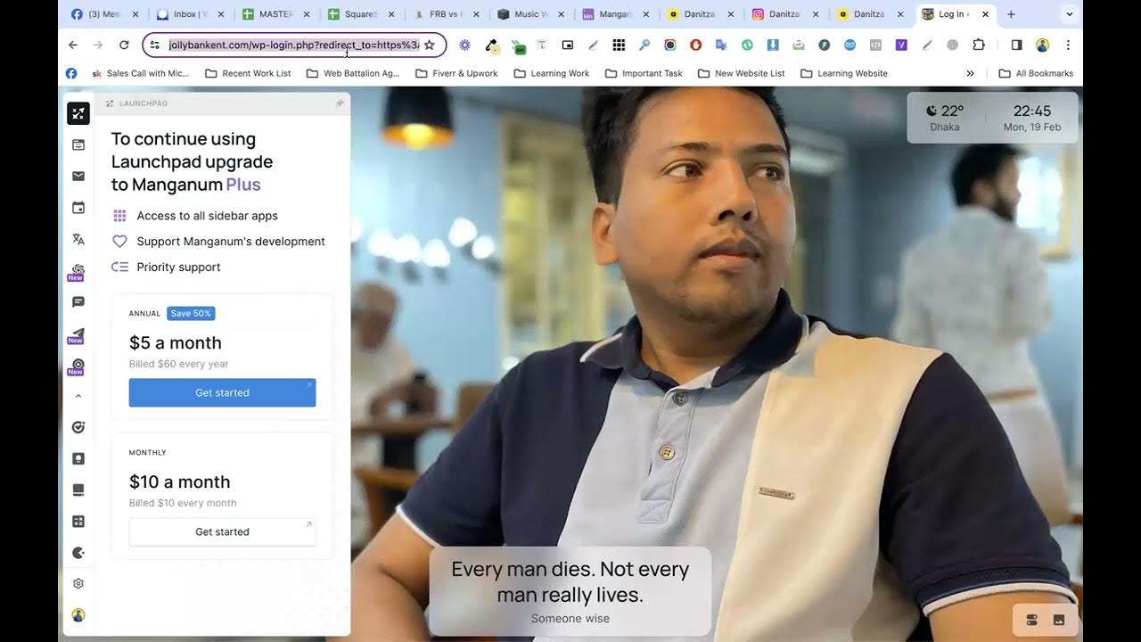The width and height of the screenshot is (1141, 642).
Task: Open the Launchpad icon in Manganum sidebar
Action: pyautogui.click(x=78, y=113)
